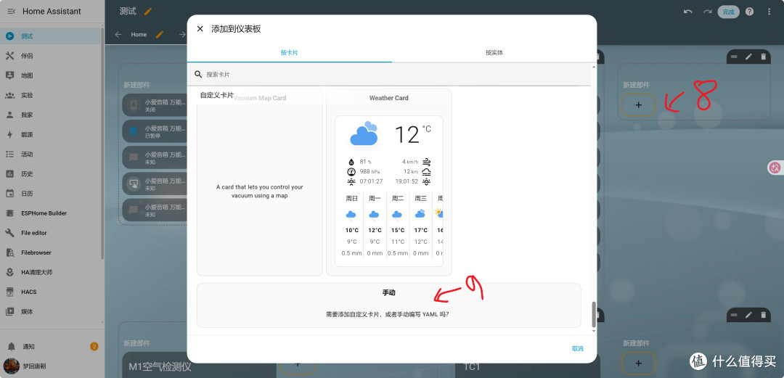Click 小爱音箱 entity showing 已暂停
This screenshot has height=378, width=784.
coord(155,131)
